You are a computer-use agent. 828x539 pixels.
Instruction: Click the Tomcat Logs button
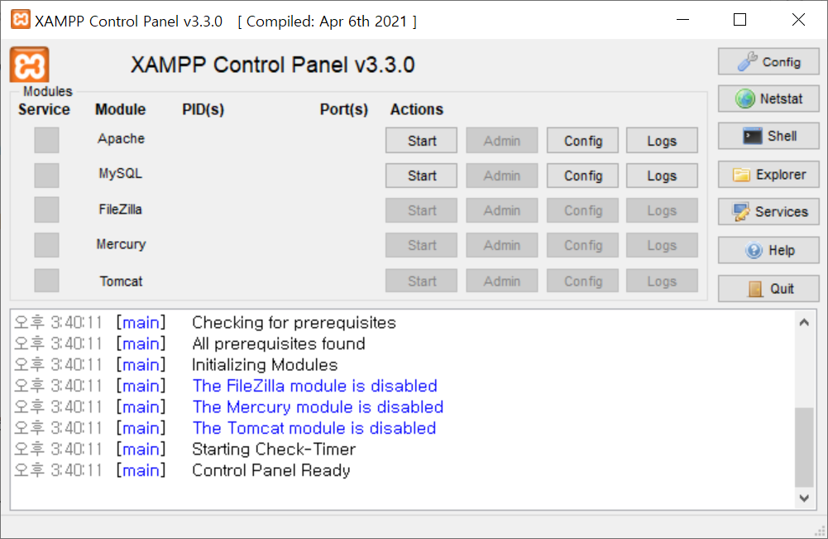coord(662,281)
